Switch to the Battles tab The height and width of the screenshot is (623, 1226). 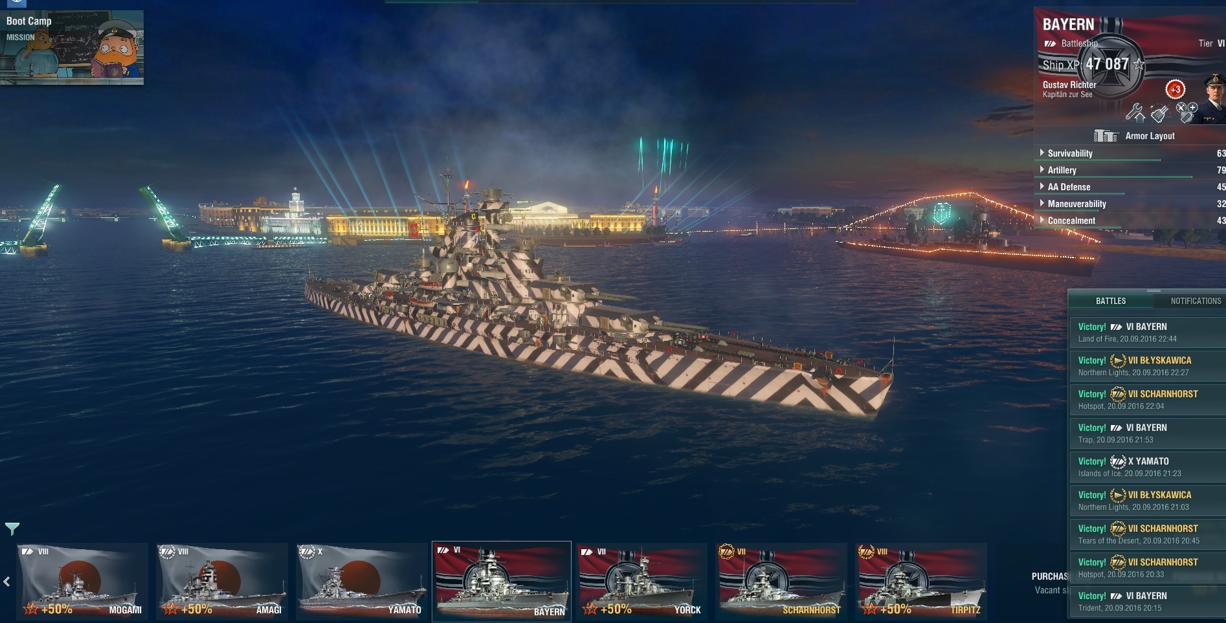[1111, 301]
